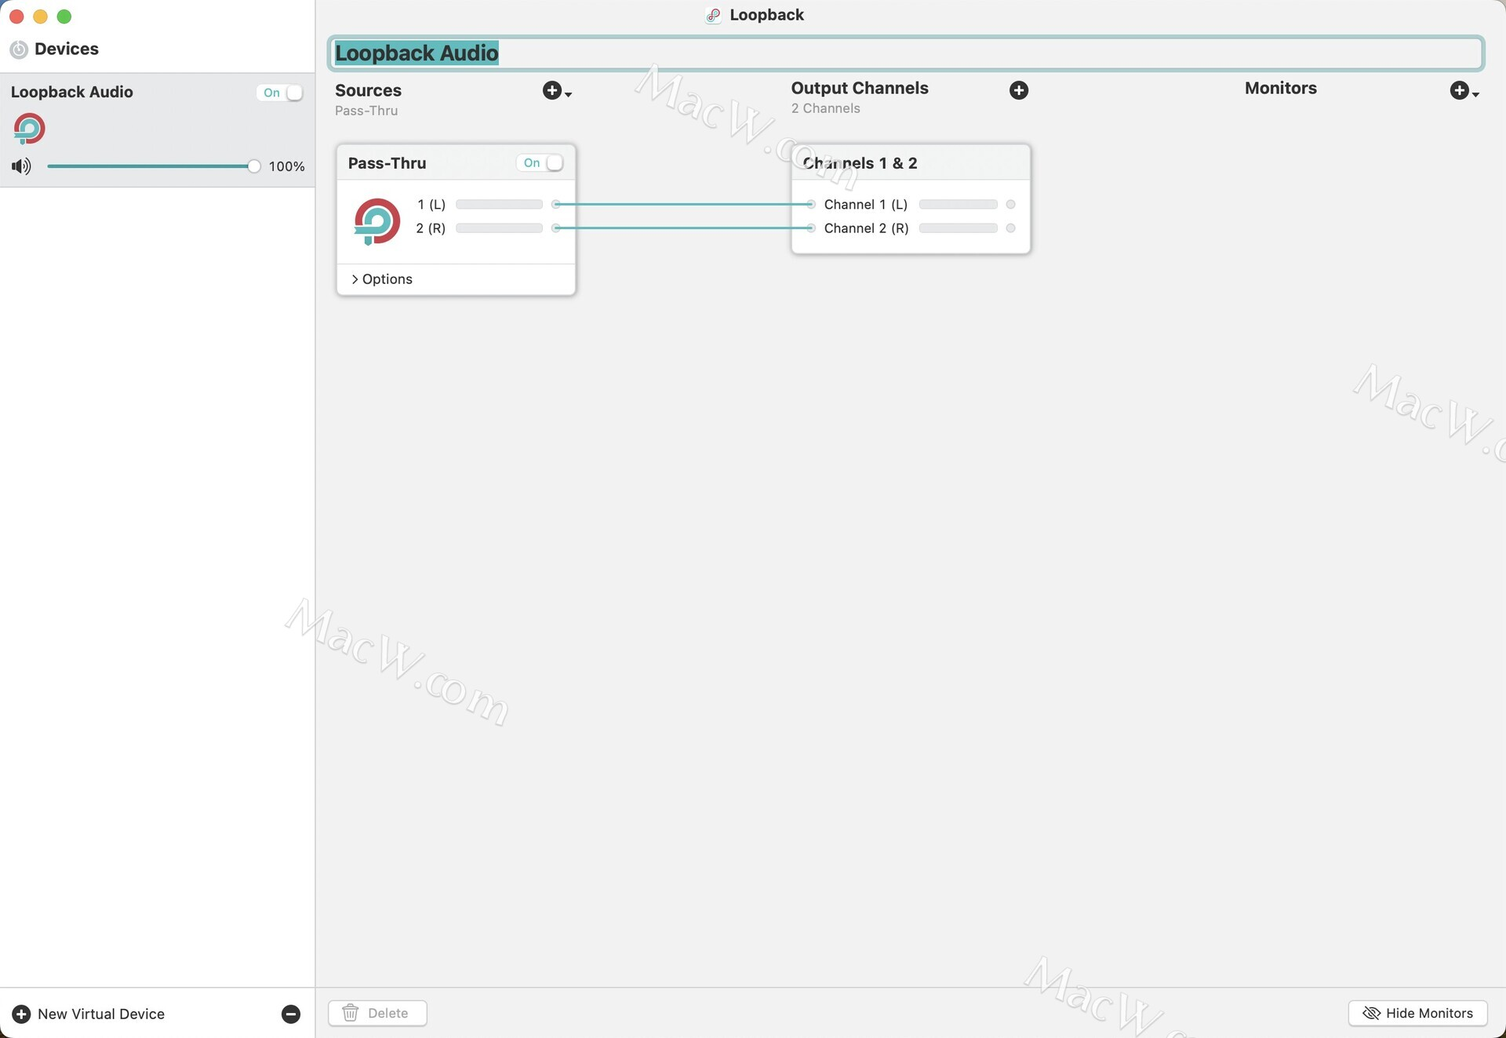Click Channel 1 (L) right-side monitor connector
This screenshot has height=1038, width=1506.
point(1010,205)
